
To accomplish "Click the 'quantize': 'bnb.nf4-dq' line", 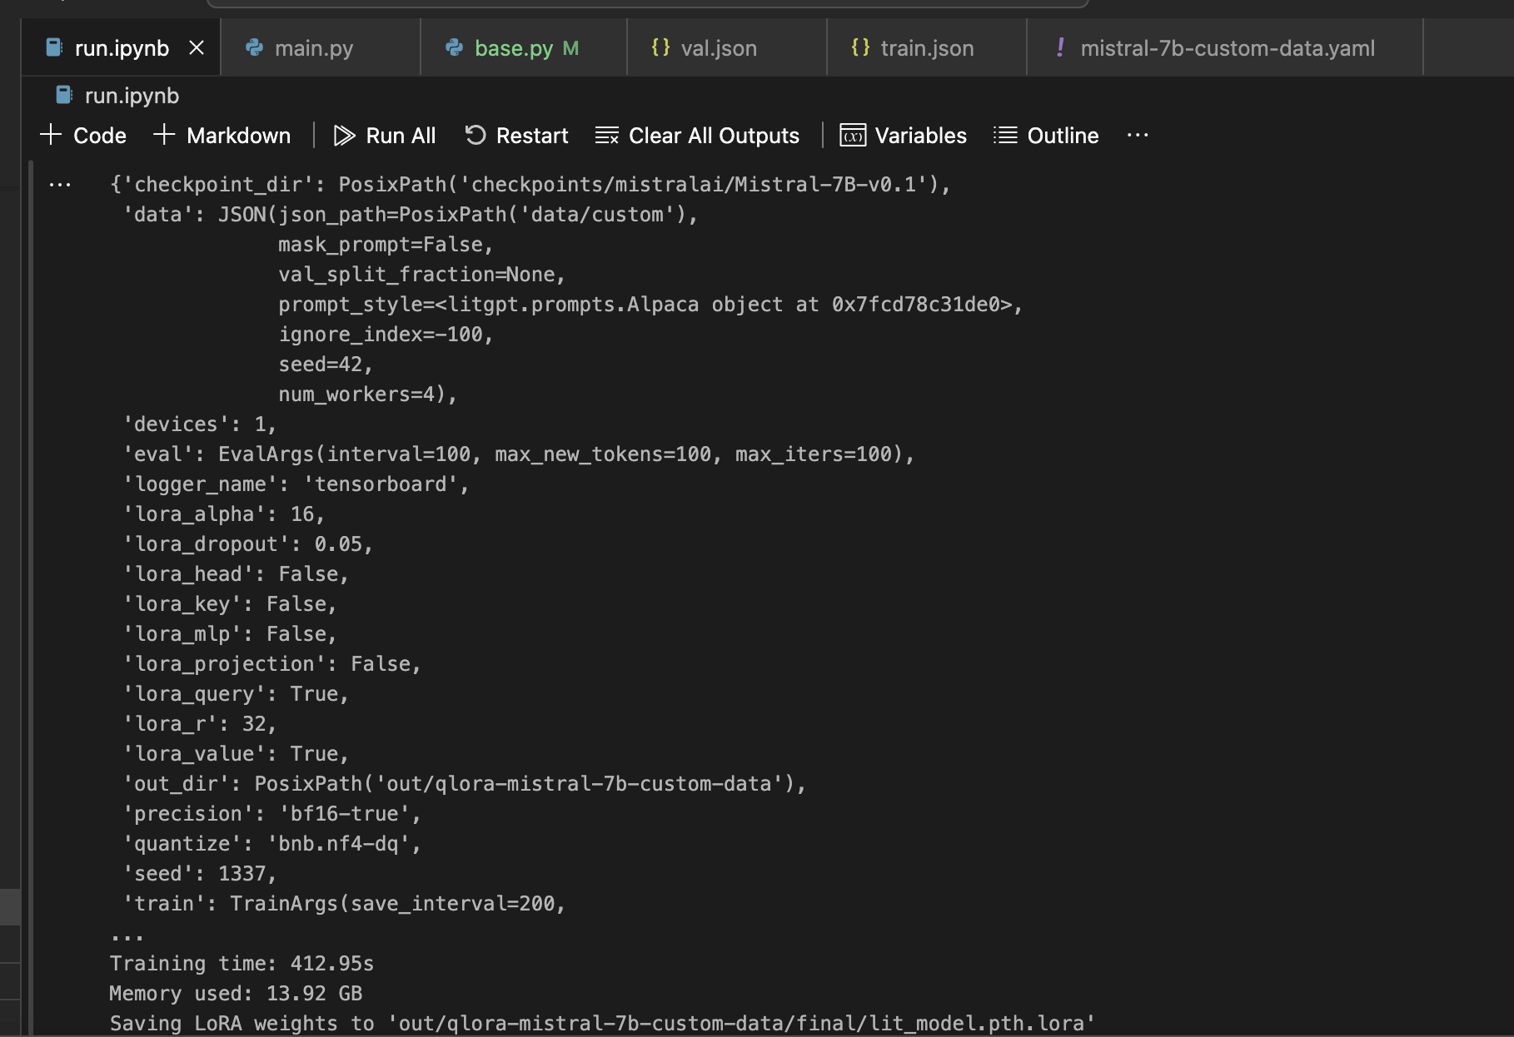I will point(271,844).
